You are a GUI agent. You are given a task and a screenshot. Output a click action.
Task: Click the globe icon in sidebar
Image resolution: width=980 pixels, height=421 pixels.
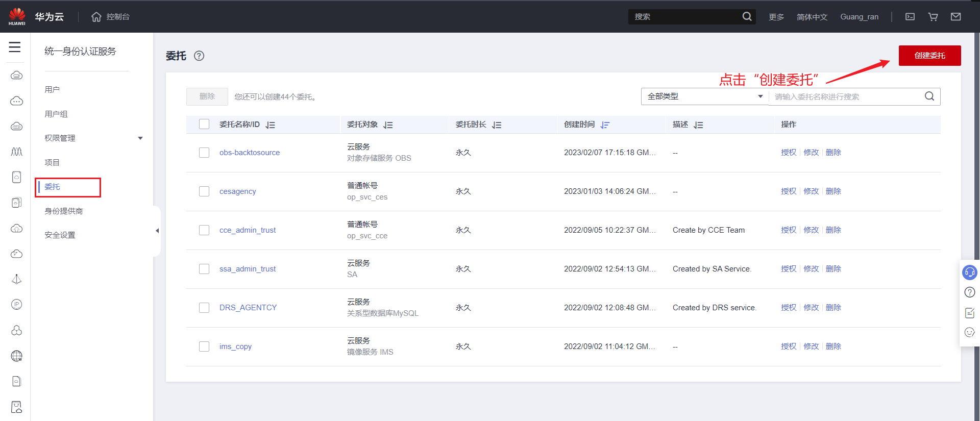click(16, 356)
